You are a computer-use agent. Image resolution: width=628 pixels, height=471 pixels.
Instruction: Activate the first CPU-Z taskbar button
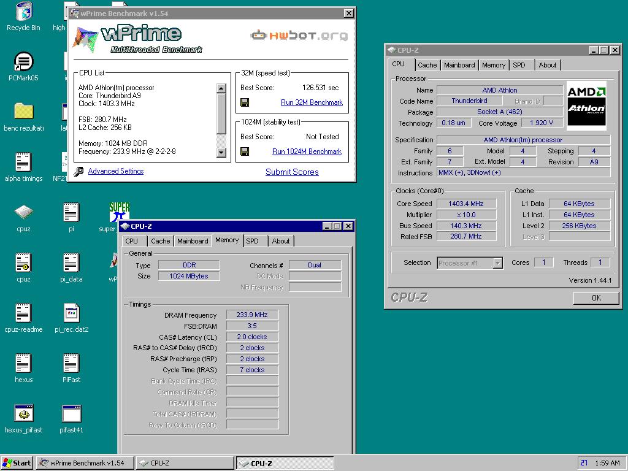coord(185,463)
